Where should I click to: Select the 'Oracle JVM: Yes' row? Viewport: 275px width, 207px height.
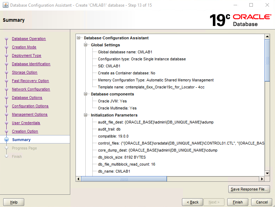(112, 101)
